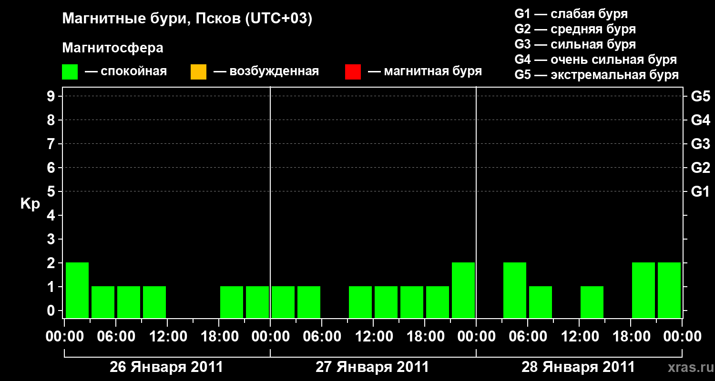Click the '— магнитная буря' legend label
This screenshot has height=381, width=715.
point(425,71)
